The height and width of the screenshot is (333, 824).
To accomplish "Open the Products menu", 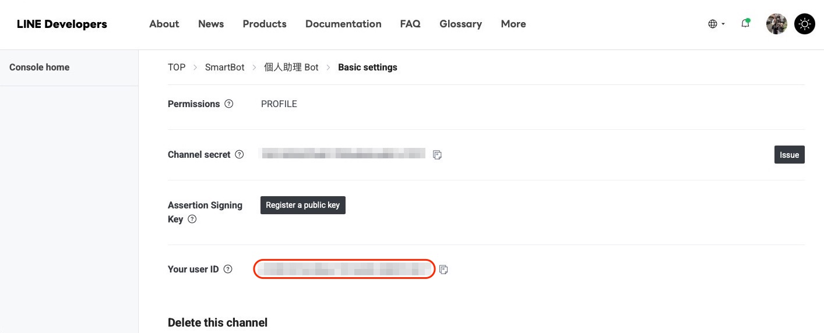I will (265, 24).
